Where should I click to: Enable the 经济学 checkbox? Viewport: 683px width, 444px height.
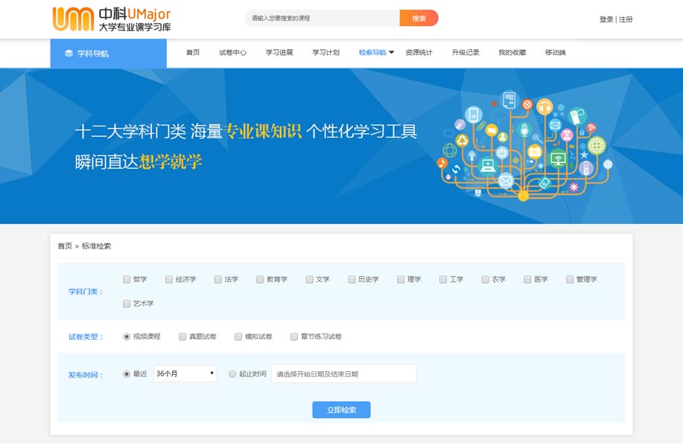(169, 280)
